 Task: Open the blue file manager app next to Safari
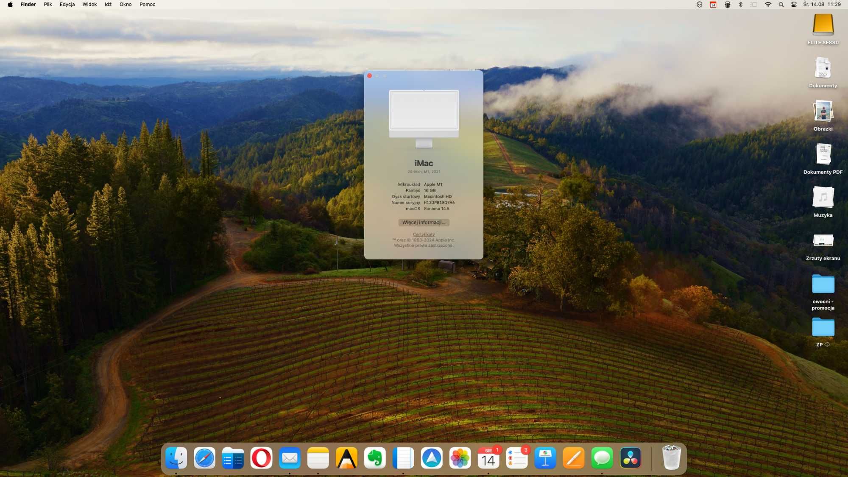pyautogui.click(x=233, y=458)
